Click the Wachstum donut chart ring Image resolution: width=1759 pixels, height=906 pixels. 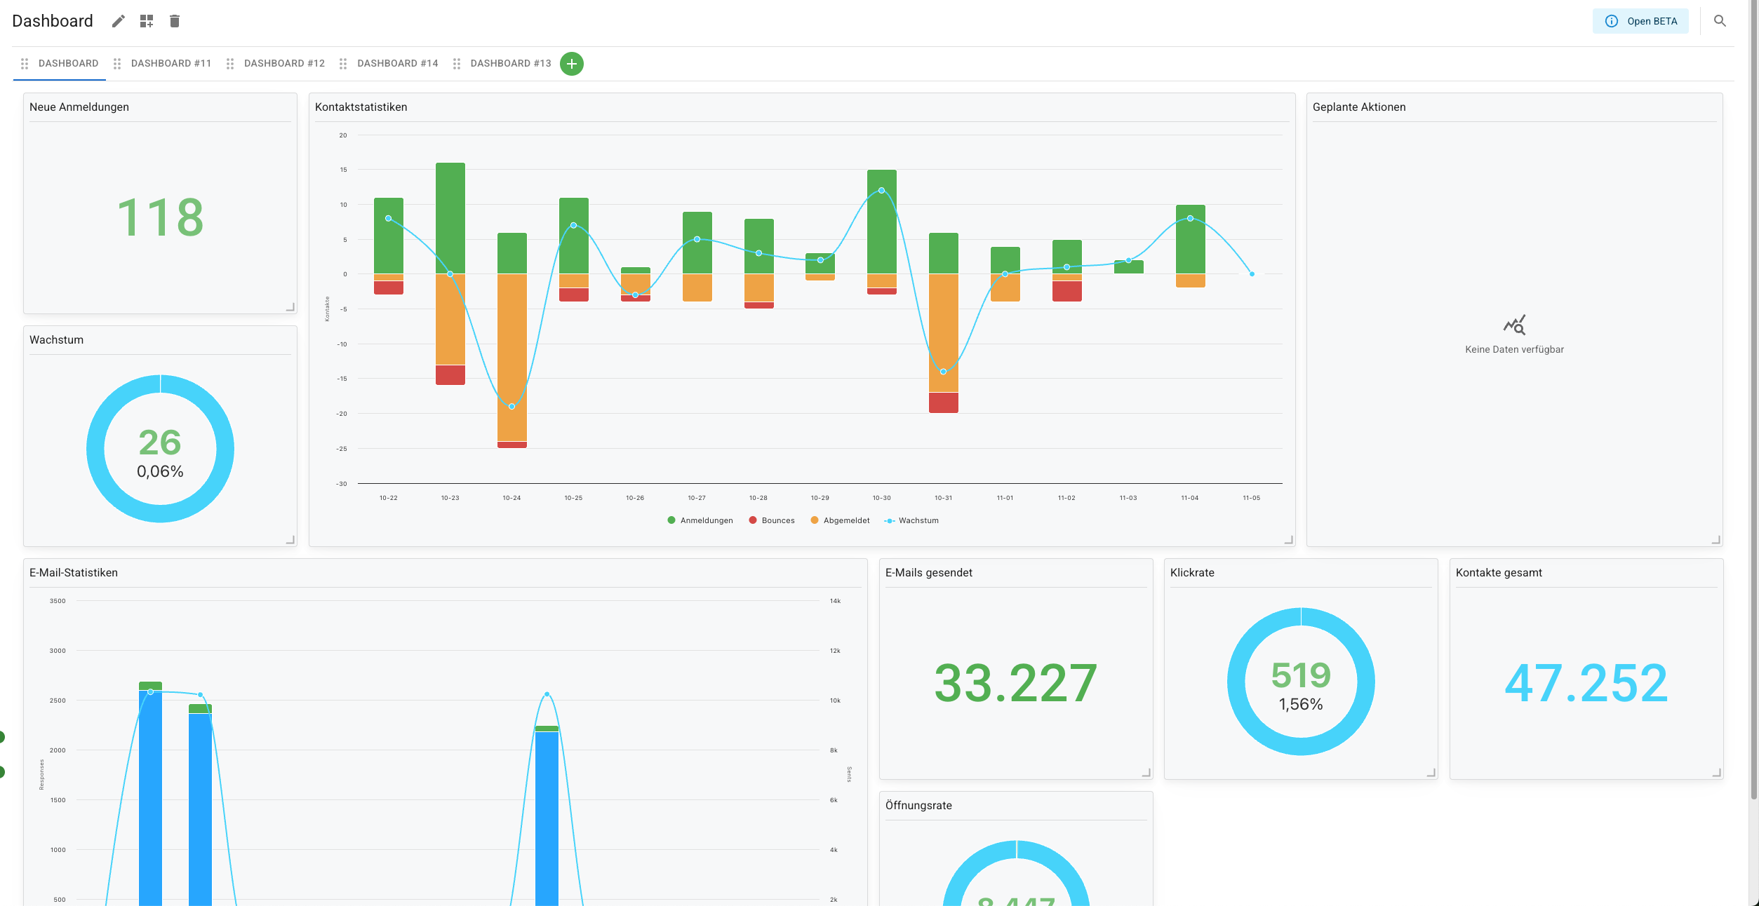[95, 449]
